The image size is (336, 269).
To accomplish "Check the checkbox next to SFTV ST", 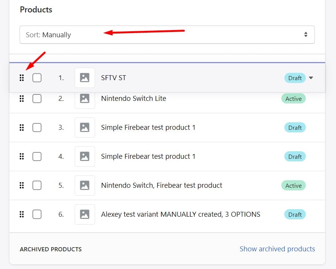I will [37, 78].
